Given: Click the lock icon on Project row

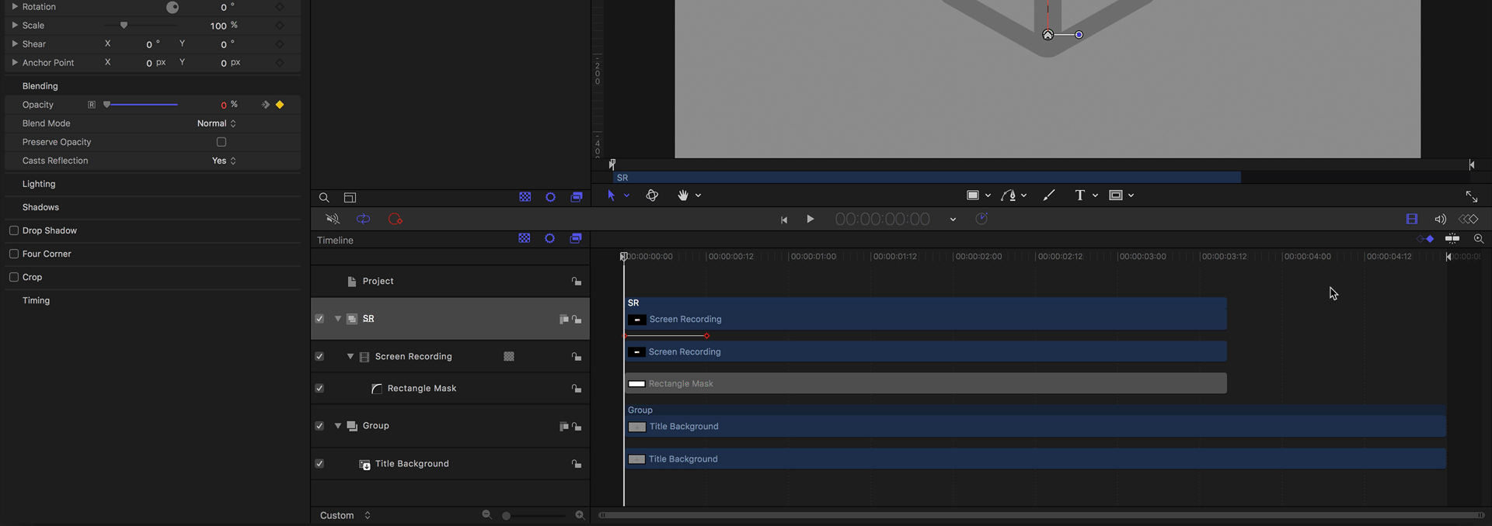Looking at the screenshot, I should click(577, 282).
